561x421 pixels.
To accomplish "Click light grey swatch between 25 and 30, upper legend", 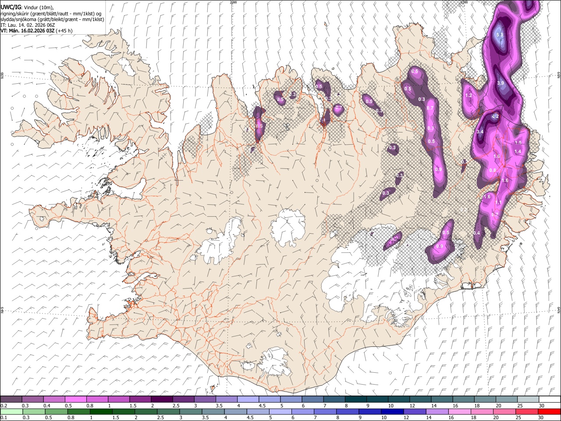I will point(528,399).
